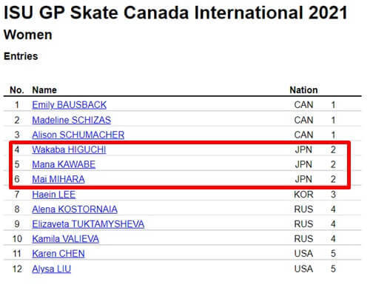Image resolution: width=370 pixels, height=293 pixels.
Task: Click Karen CHEN link
Action: click(58, 254)
